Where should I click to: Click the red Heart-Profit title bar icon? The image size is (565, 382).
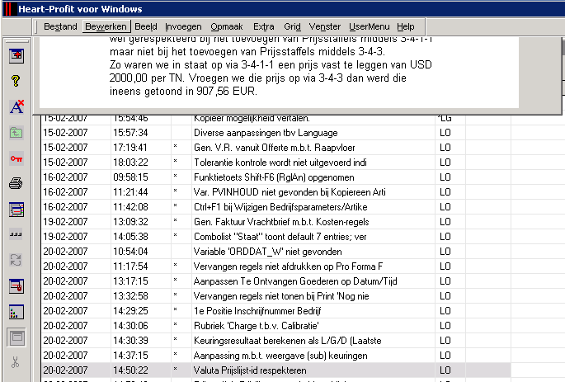point(10,8)
